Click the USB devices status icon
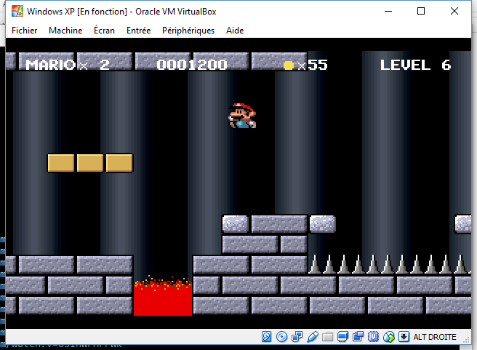 pos(313,337)
